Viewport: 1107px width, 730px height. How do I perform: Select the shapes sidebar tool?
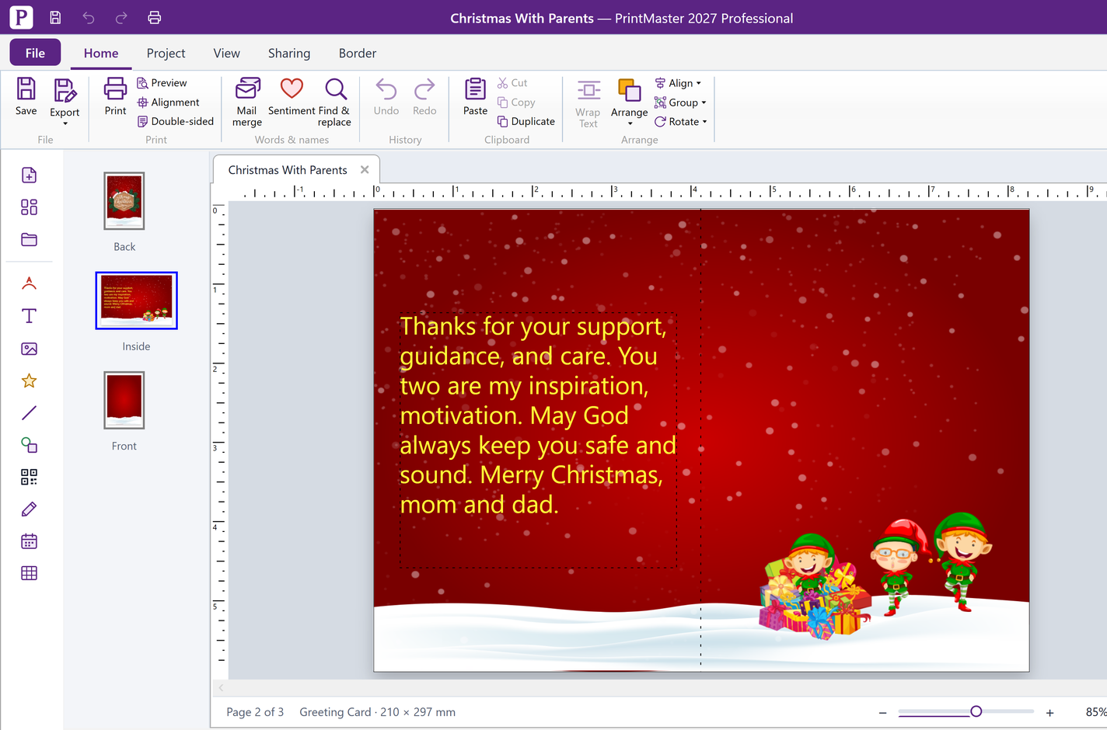click(x=29, y=445)
